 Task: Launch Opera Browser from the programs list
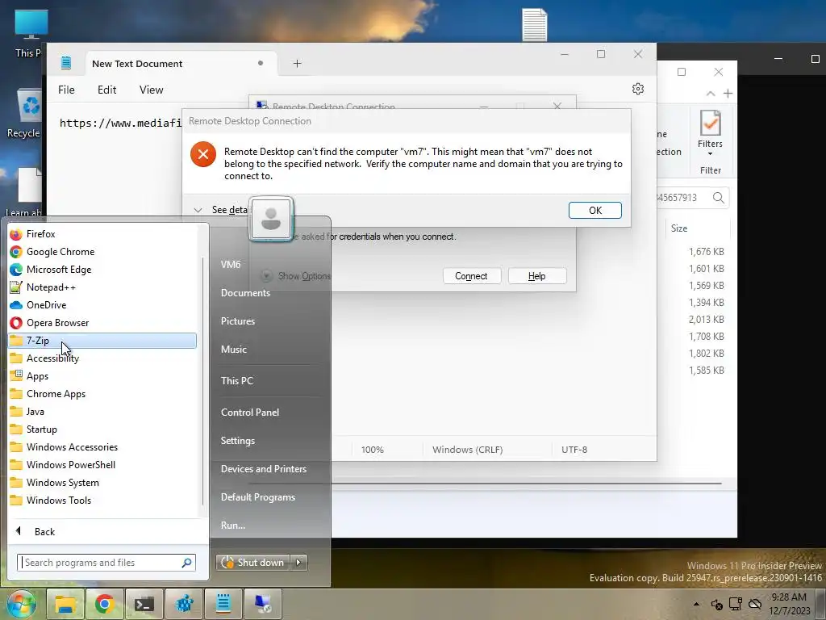[102, 323]
